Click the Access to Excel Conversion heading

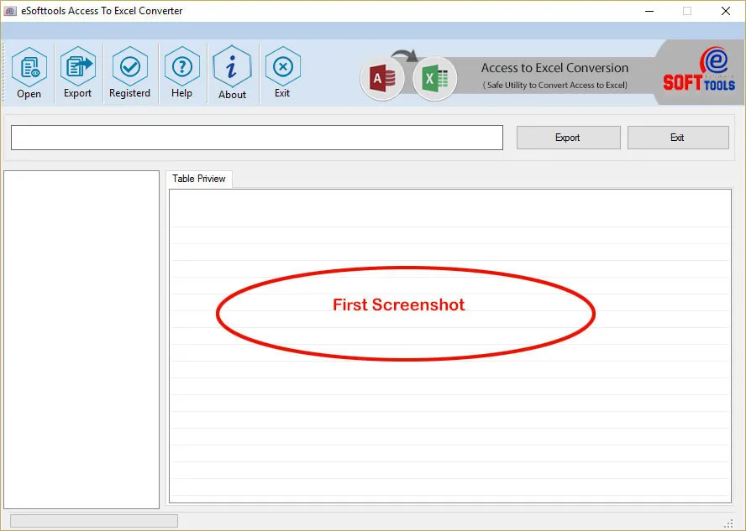(554, 68)
